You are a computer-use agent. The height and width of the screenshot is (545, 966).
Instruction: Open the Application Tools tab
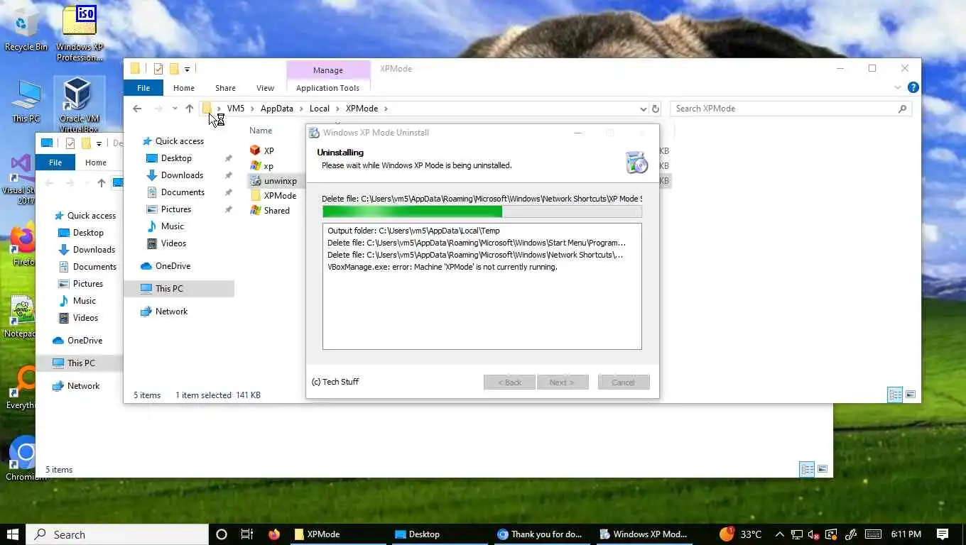pyautogui.click(x=327, y=88)
